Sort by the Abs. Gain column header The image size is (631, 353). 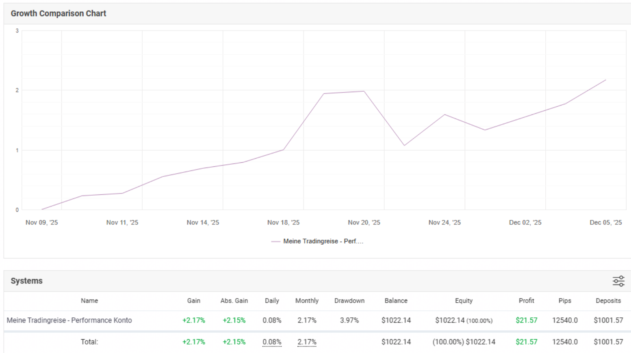pyautogui.click(x=234, y=301)
